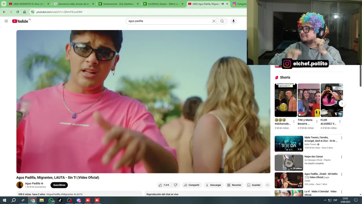
Task: Show hidden system tray icons
Action: 325,200
